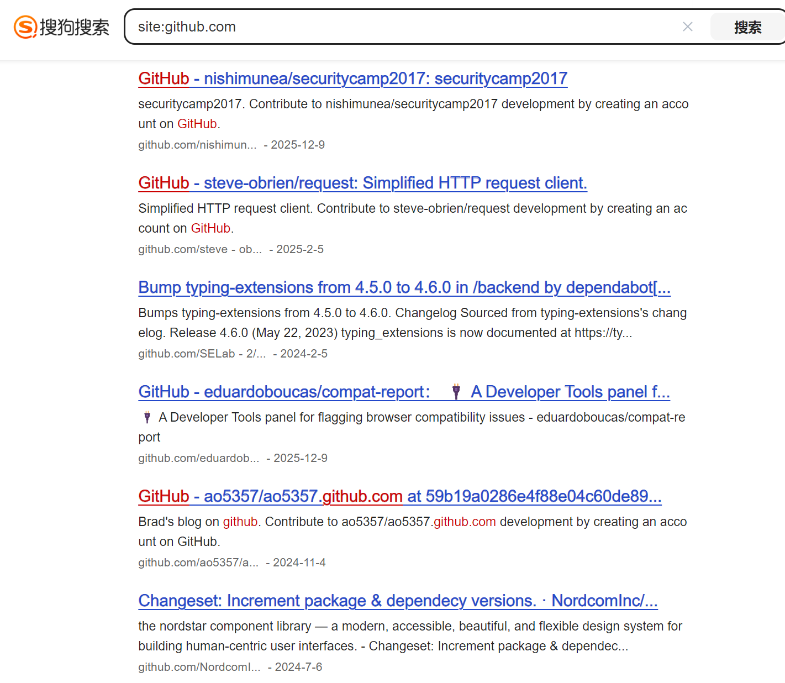Clear the search query with the X icon
This screenshot has height=683, width=785.
coord(688,27)
